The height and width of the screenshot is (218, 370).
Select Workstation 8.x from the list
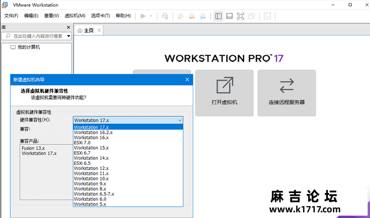(128, 189)
